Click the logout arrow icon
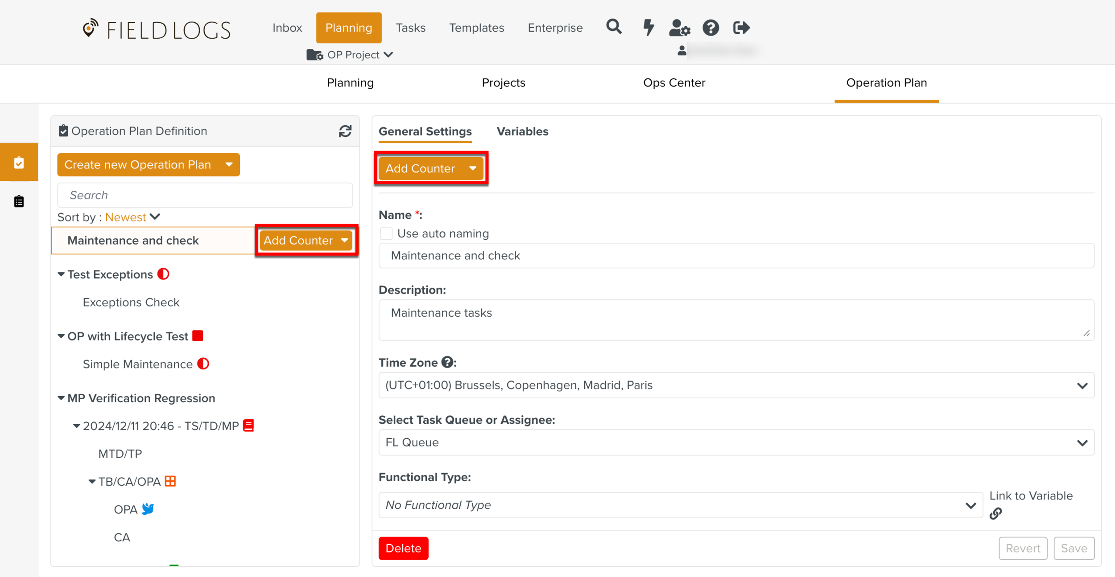 pos(741,28)
